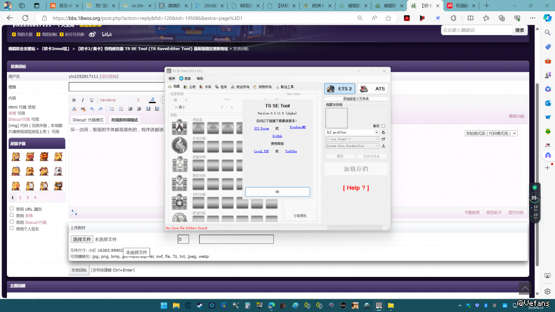Open the [L] profiles dropdown
This screenshot has width=555, height=312.
[352, 132]
